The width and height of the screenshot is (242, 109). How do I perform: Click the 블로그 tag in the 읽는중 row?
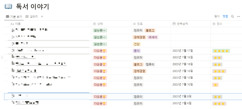click(x=150, y=30)
